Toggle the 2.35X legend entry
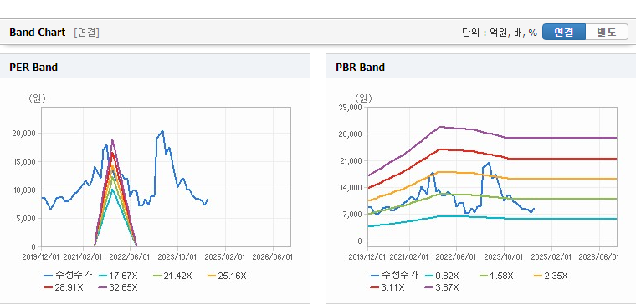636x304 pixels. point(551,276)
